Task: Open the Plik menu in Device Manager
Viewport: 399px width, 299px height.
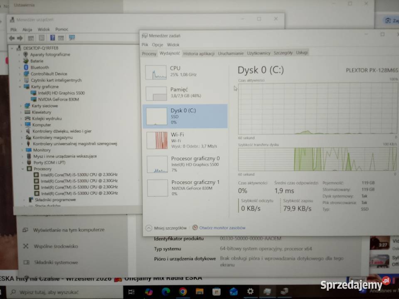Action: point(13,30)
